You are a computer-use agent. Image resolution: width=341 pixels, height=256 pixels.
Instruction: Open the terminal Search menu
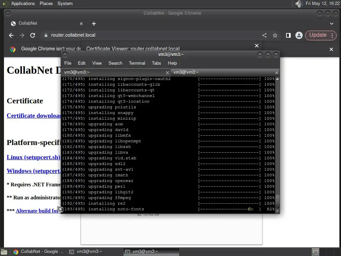(115, 63)
